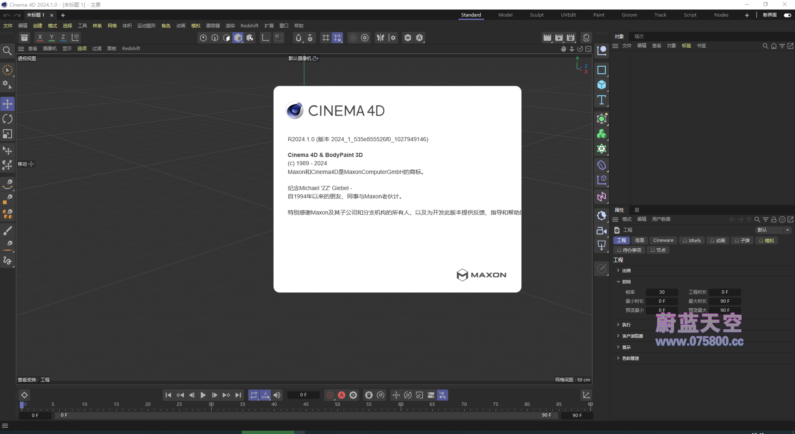Switch to the 场次 tab
This screenshot has width=795, height=434.
(x=639, y=36)
